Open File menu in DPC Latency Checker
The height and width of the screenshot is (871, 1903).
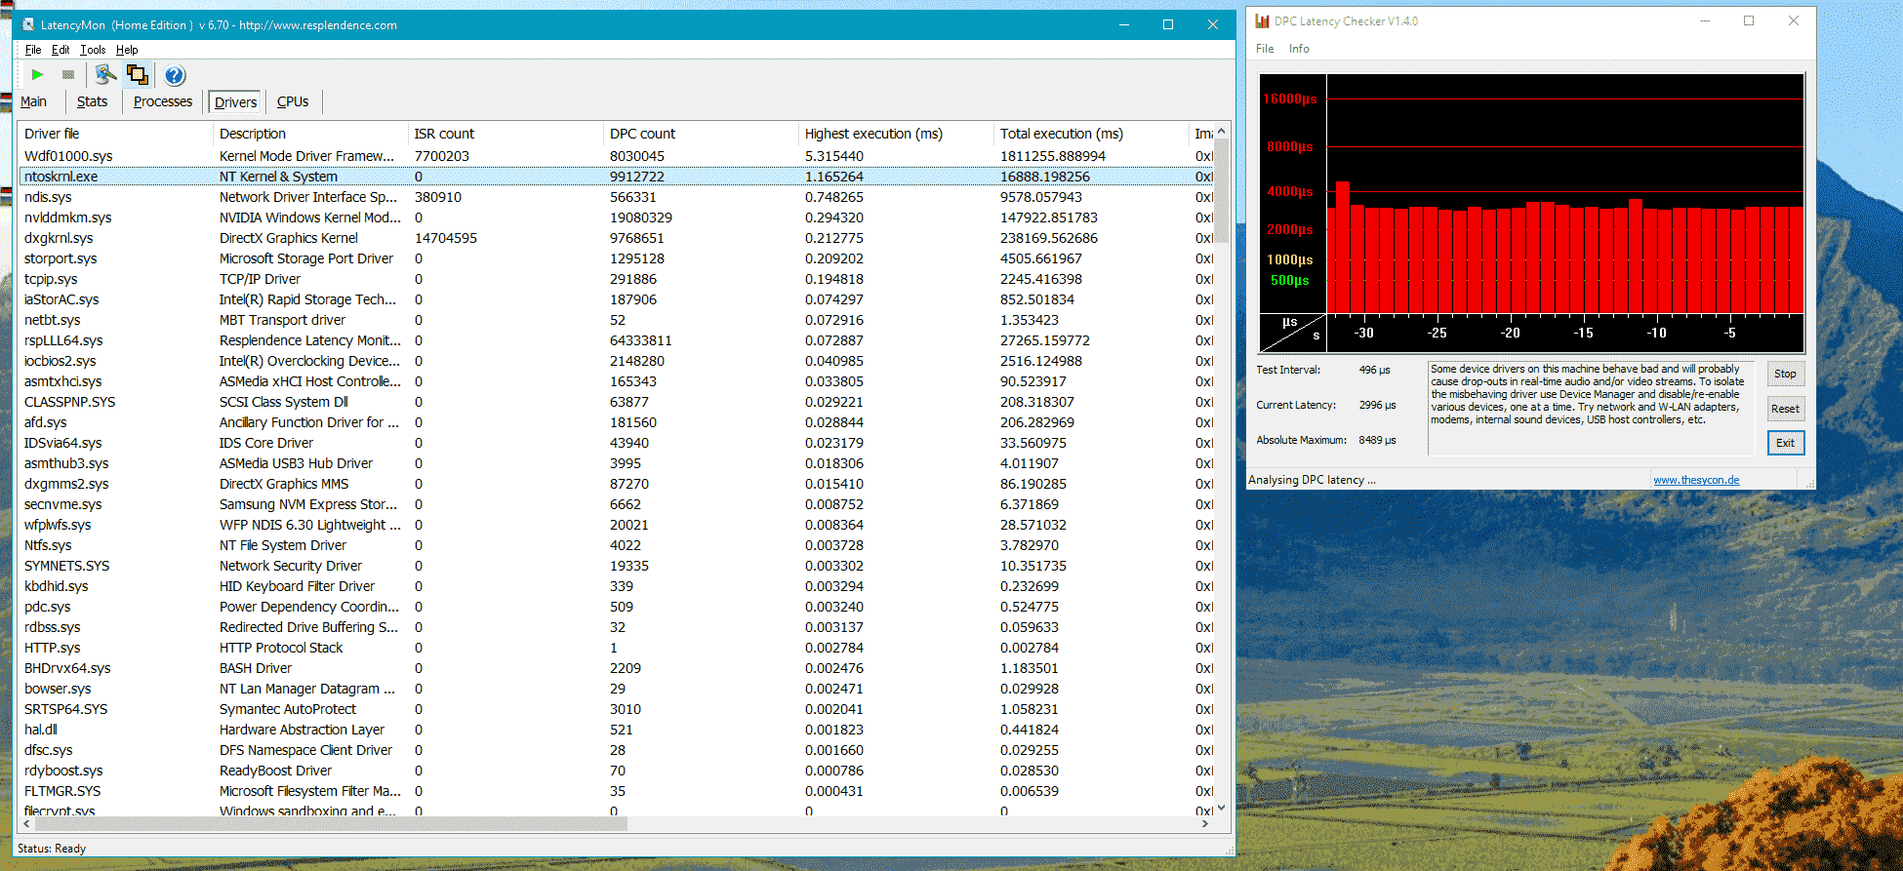(x=1265, y=49)
